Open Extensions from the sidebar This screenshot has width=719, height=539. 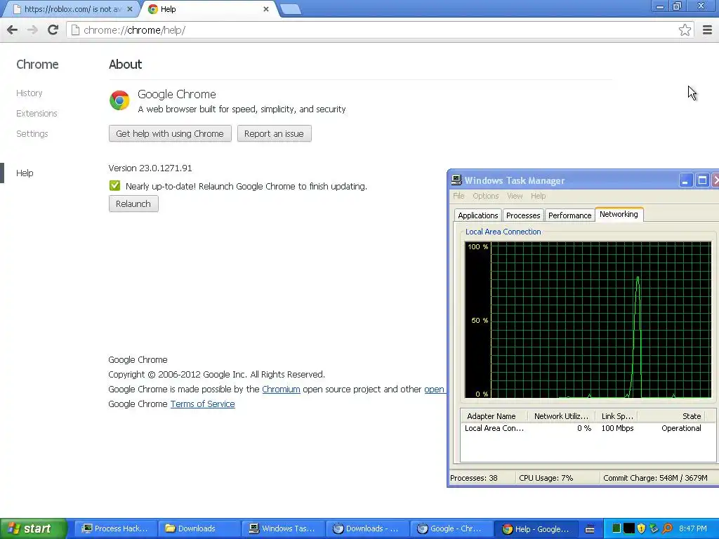coord(37,113)
